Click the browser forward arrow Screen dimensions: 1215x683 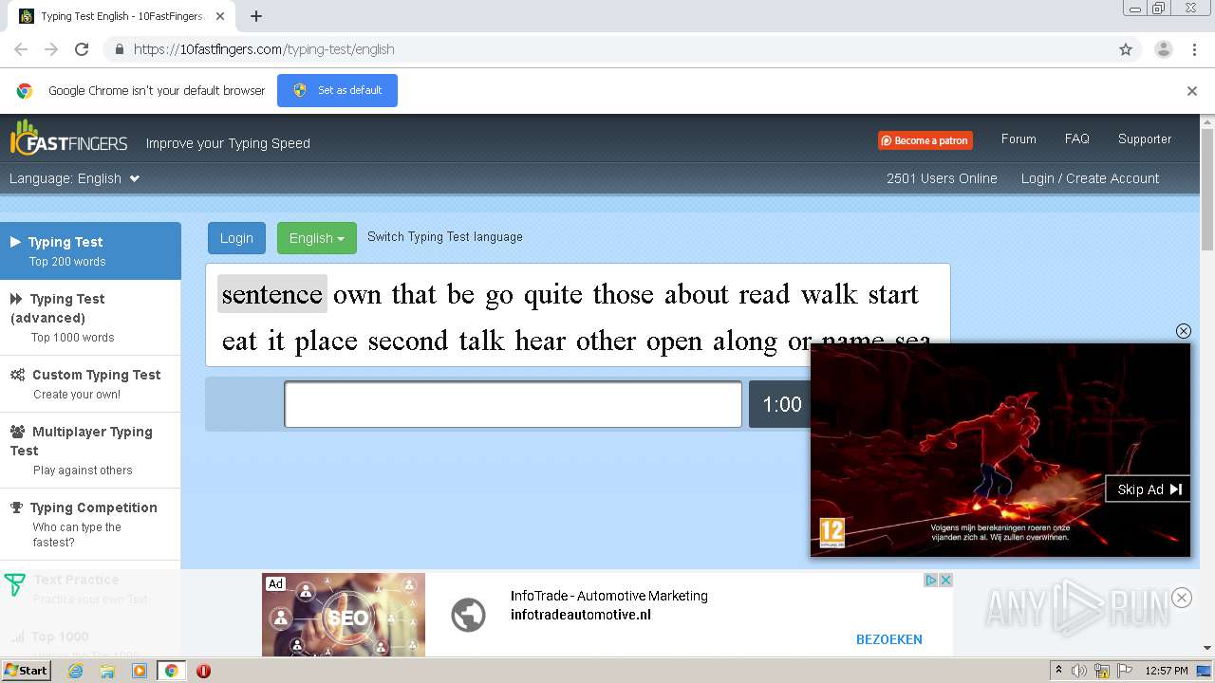[x=51, y=49]
